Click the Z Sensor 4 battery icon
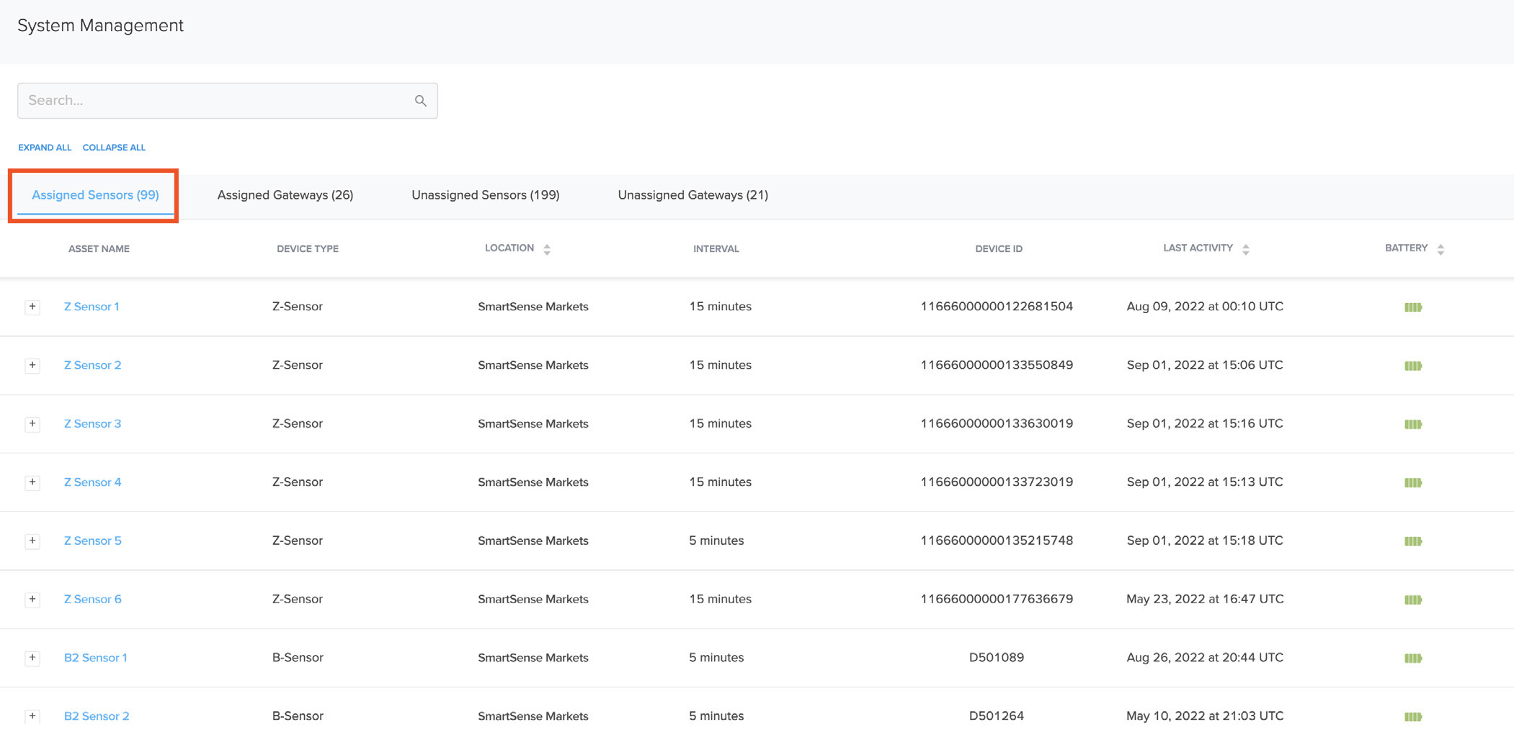 (x=1413, y=482)
